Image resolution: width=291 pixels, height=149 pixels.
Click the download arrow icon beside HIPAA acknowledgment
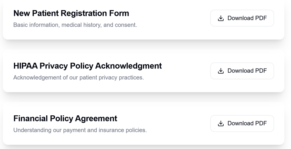pos(221,71)
